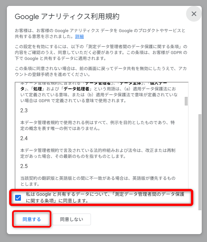Select the section 2.4 heading
The height and width of the screenshot is (242, 207).
pyautogui.click(x=24, y=138)
